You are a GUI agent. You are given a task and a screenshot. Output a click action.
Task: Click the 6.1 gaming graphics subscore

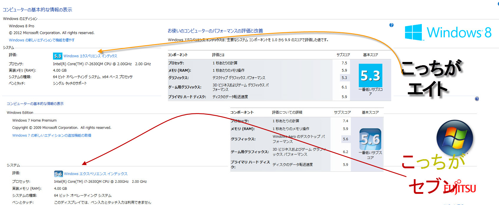pyautogui.click(x=344, y=87)
